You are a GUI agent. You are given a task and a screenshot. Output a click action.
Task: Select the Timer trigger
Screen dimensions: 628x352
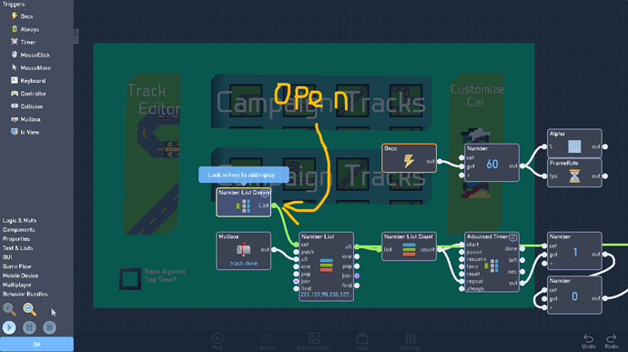point(24,42)
